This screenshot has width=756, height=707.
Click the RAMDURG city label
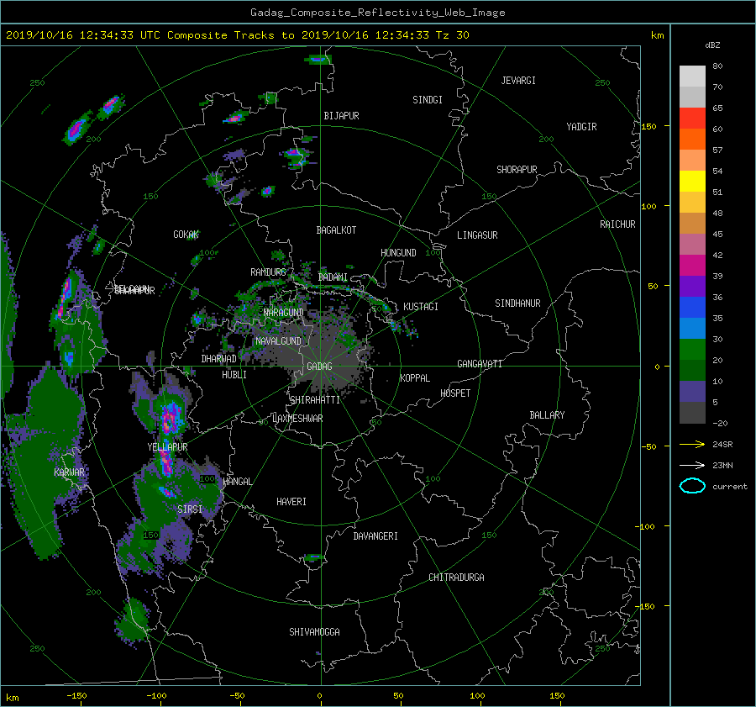(x=268, y=272)
